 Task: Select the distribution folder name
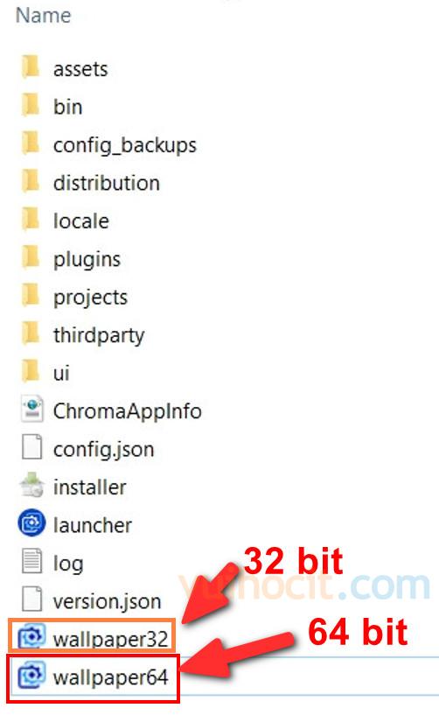point(107,183)
